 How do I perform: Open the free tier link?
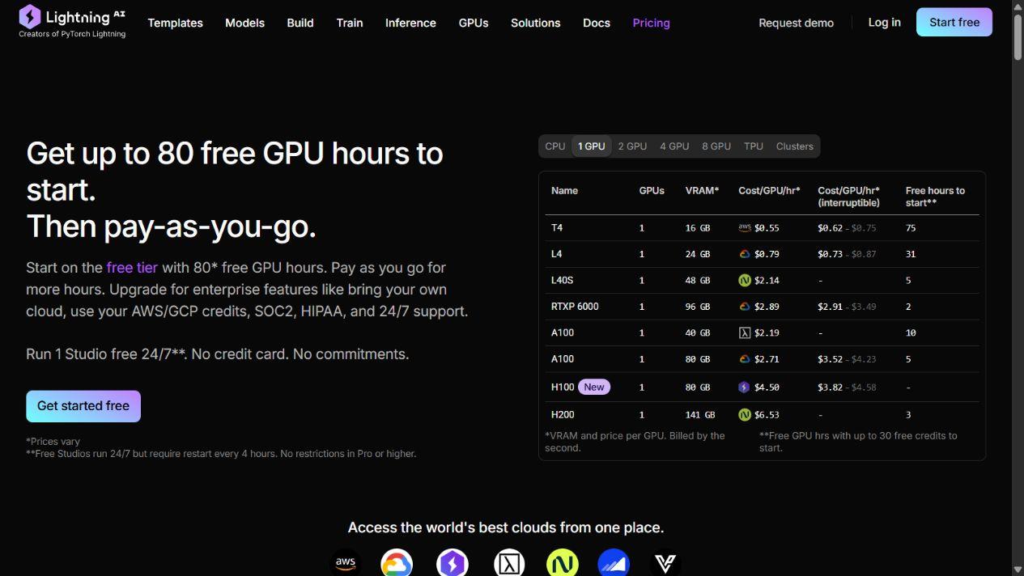(x=132, y=268)
